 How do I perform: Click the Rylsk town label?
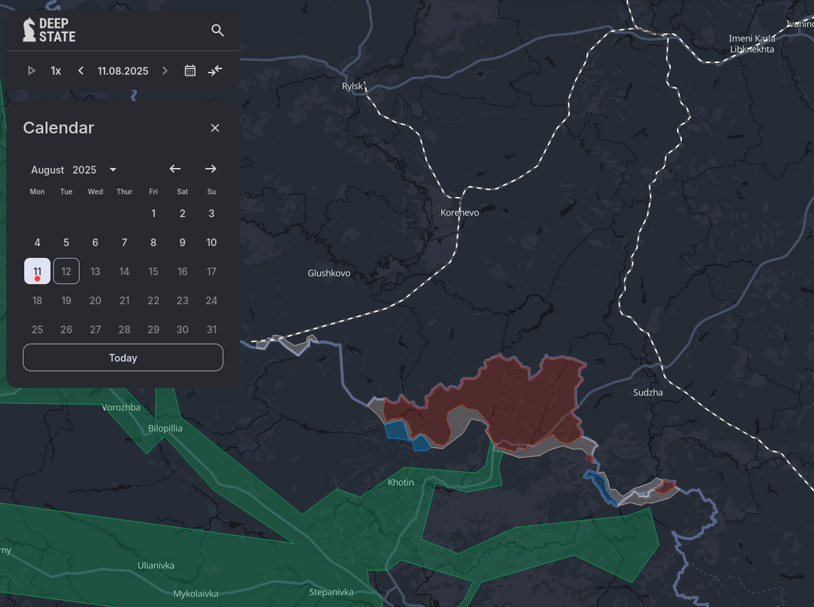[352, 86]
